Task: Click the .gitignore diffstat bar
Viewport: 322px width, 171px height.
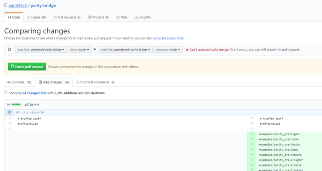Action: [x=17, y=104]
